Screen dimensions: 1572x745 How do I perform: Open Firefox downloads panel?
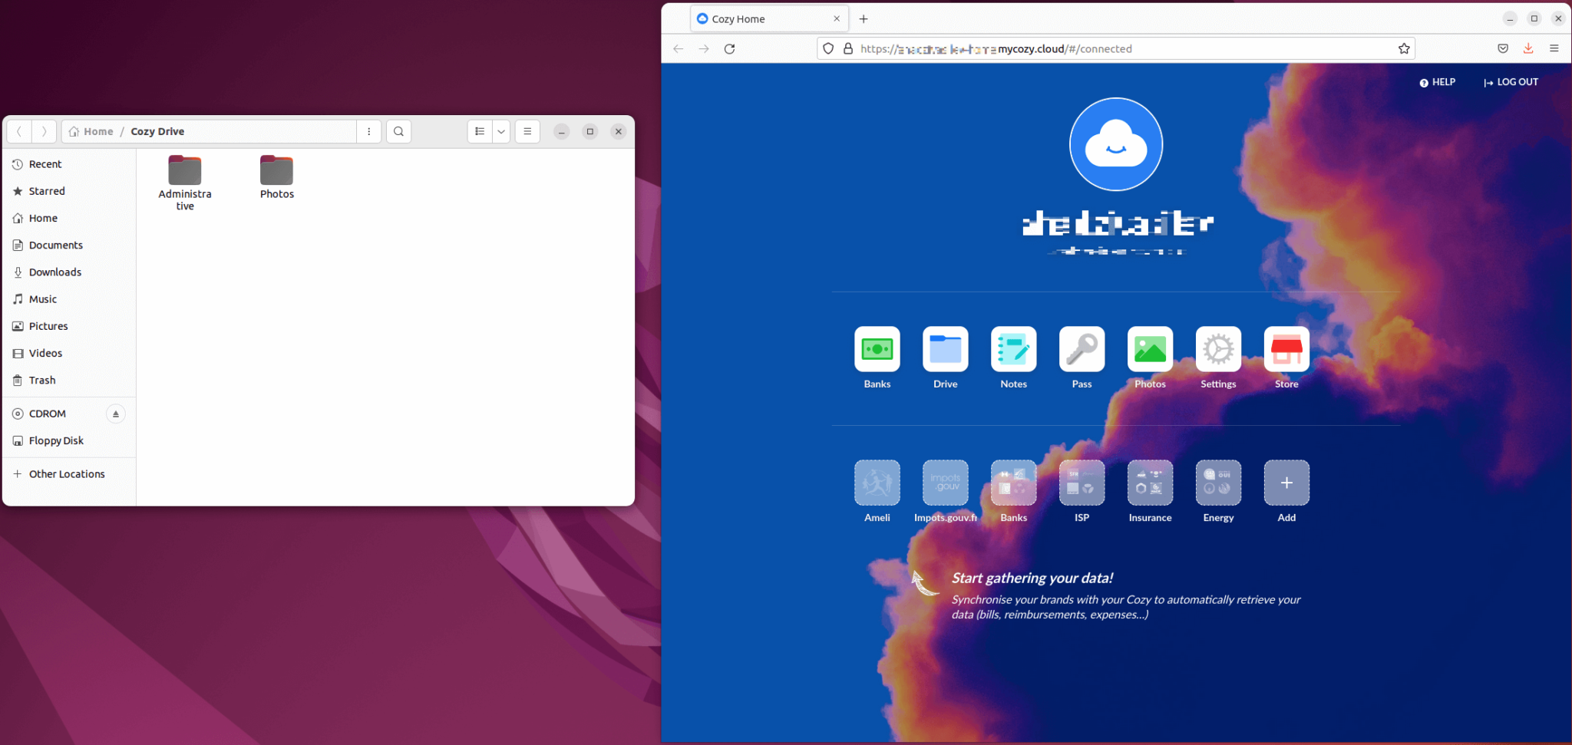point(1527,48)
